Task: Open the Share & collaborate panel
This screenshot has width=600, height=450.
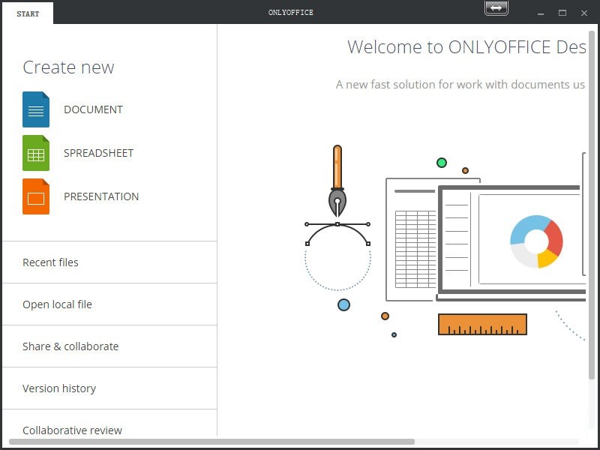Action: [x=70, y=346]
